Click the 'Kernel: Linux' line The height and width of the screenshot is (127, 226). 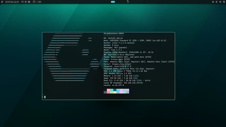(119, 43)
